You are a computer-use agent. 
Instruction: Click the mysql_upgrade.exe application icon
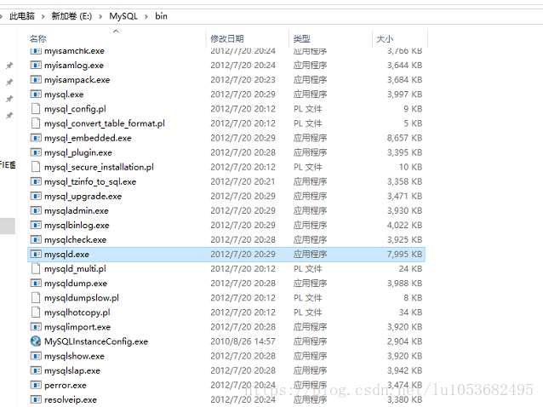(x=36, y=196)
